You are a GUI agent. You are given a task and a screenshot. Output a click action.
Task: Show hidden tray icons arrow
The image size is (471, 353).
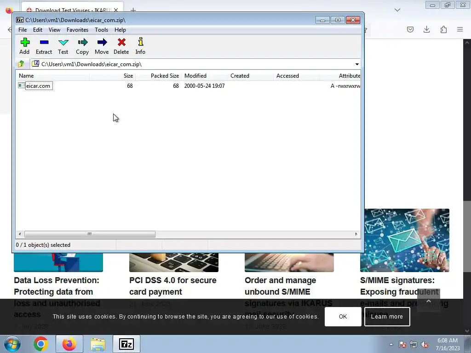pyautogui.click(x=391, y=345)
